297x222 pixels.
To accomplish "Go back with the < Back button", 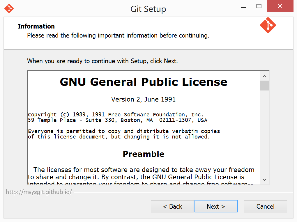I will (x=172, y=206).
